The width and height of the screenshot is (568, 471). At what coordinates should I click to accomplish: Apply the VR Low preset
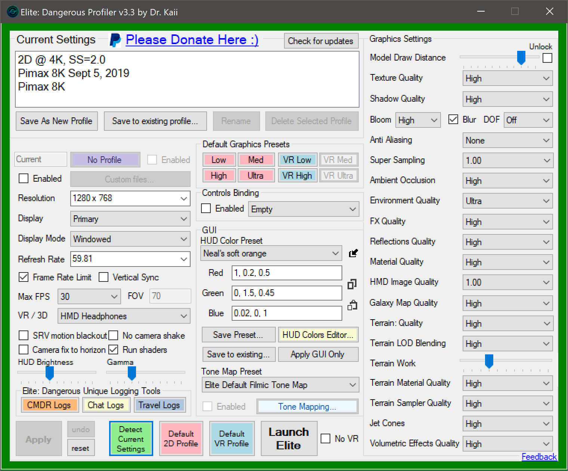click(297, 160)
